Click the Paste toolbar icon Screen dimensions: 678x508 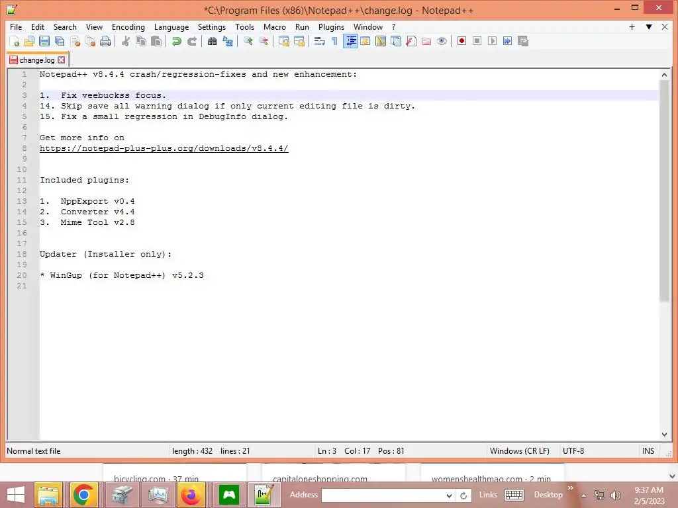(x=156, y=41)
